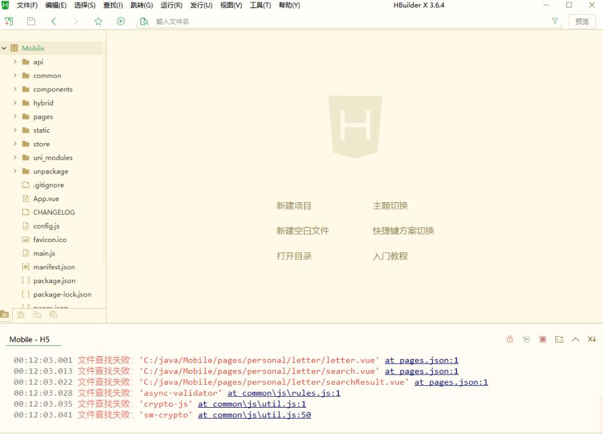Open App.vue file
This screenshot has height=434, width=603.
46,199
